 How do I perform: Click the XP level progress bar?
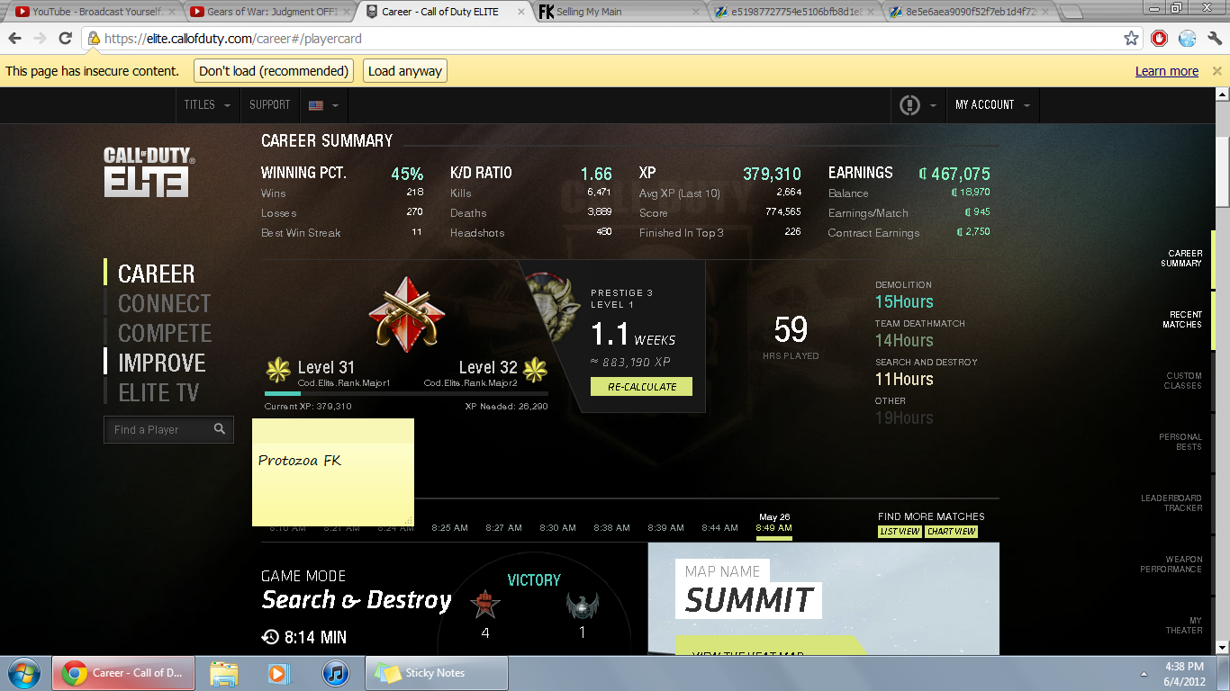(x=406, y=393)
